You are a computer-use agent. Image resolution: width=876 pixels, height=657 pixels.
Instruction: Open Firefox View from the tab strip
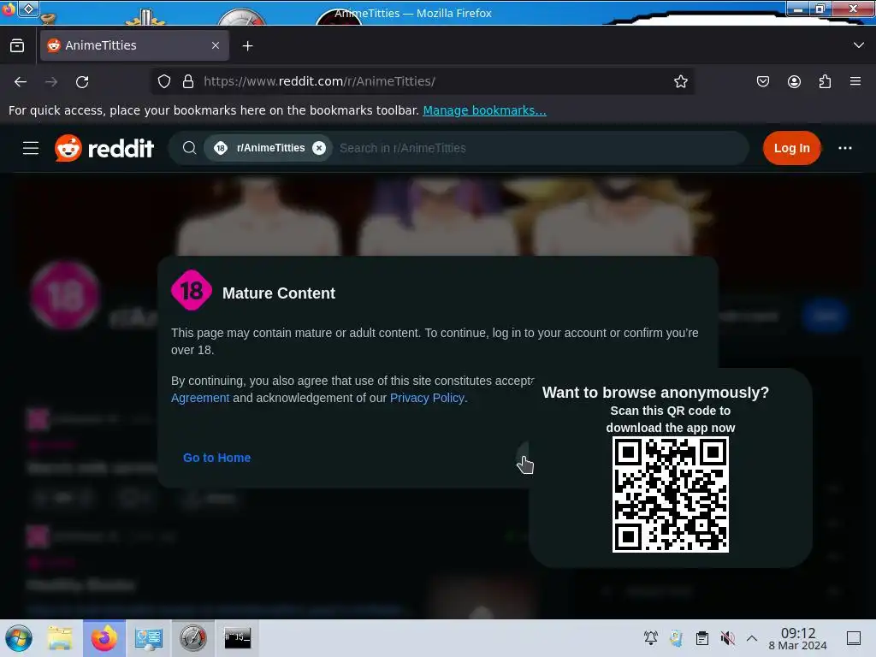(17, 46)
